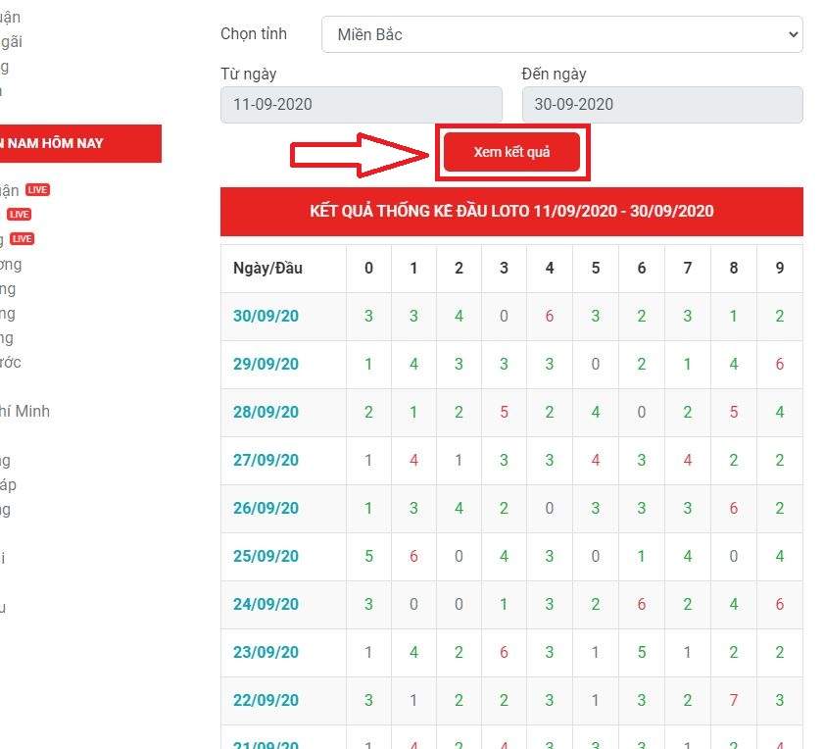Open the Hồ Chí Minh sidebar link
Screen dimensions: 823x749
(24, 412)
